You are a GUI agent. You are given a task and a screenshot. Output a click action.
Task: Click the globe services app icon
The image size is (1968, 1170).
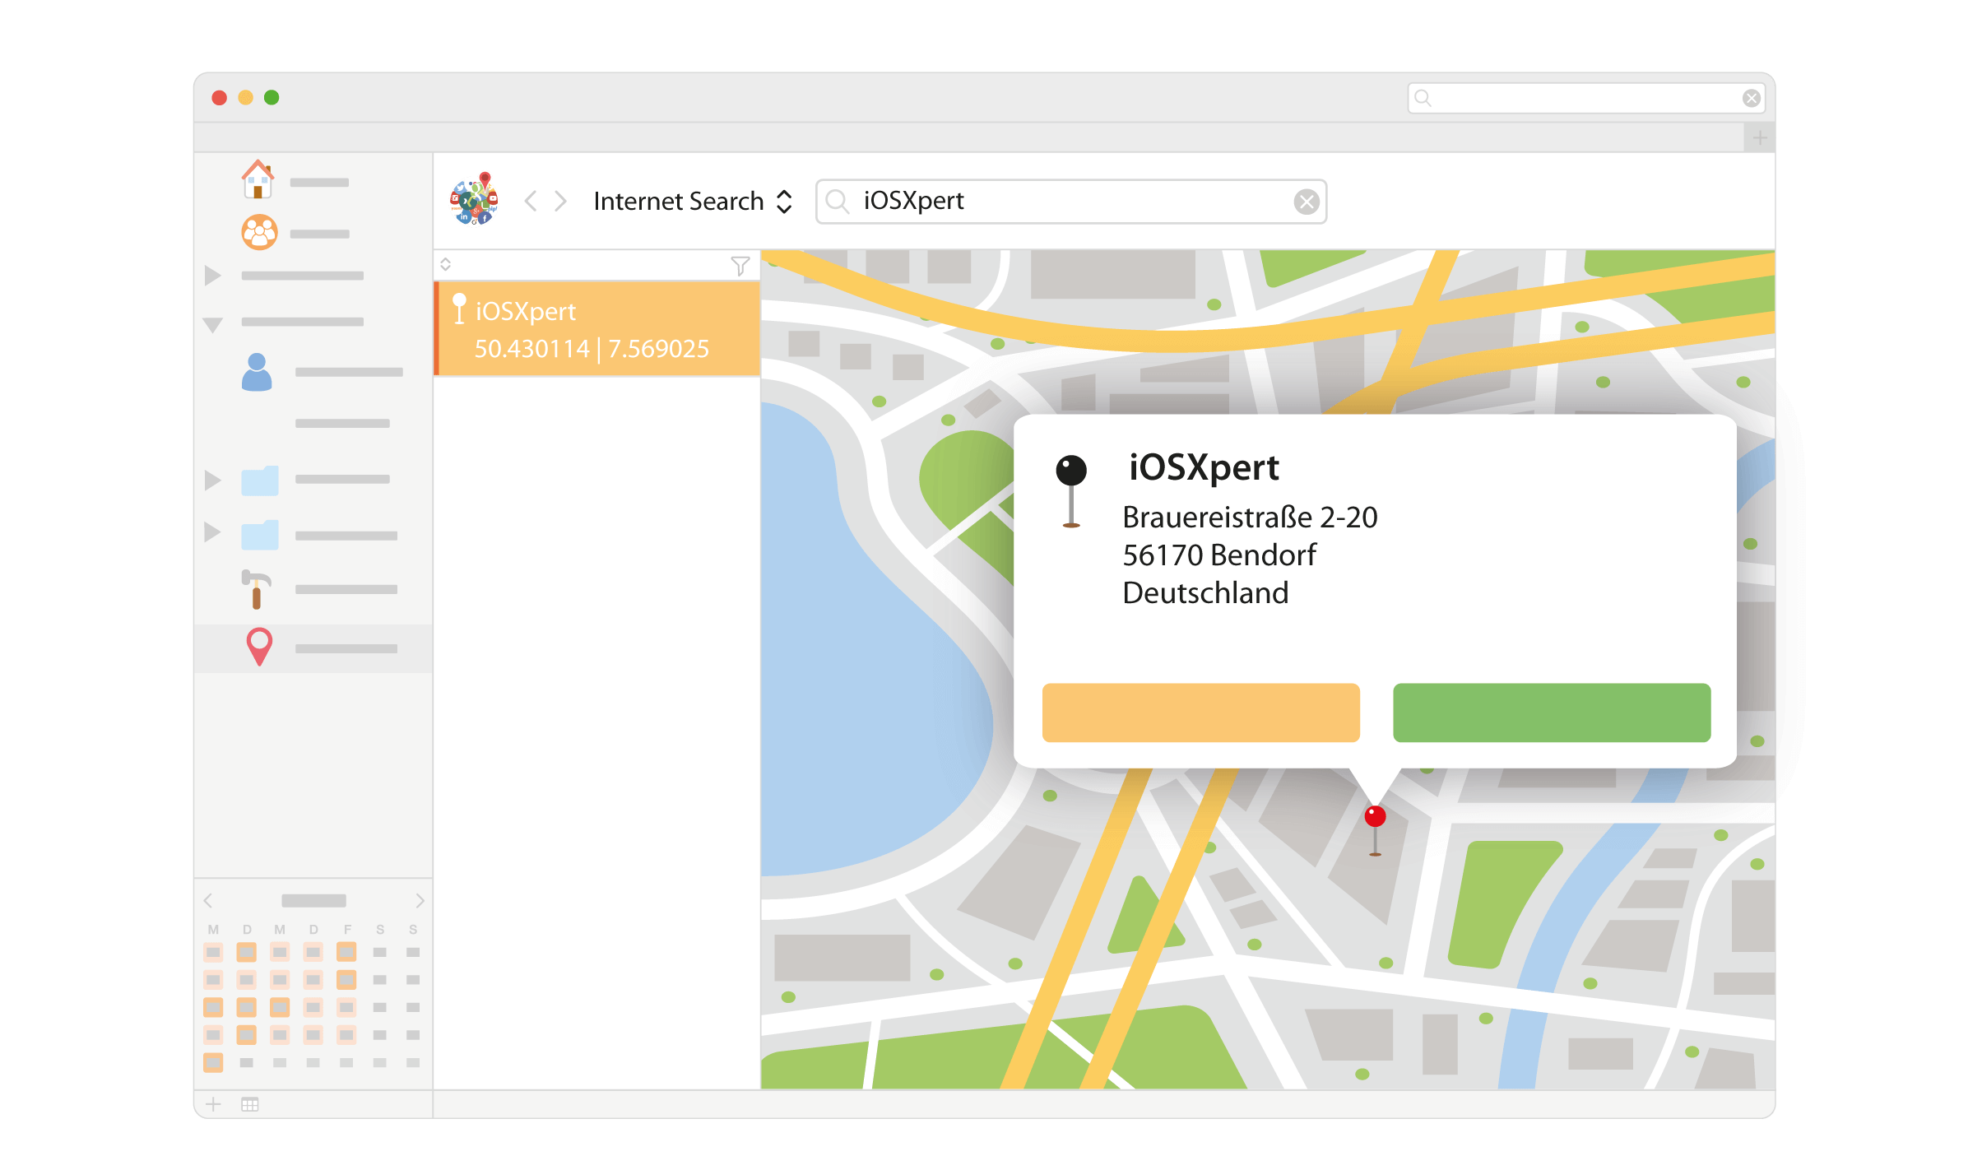475,199
